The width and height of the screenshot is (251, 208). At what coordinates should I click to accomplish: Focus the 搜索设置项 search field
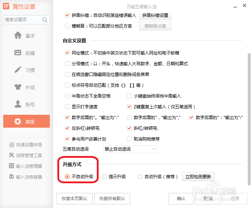pyautogui.click(x=27, y=20)
